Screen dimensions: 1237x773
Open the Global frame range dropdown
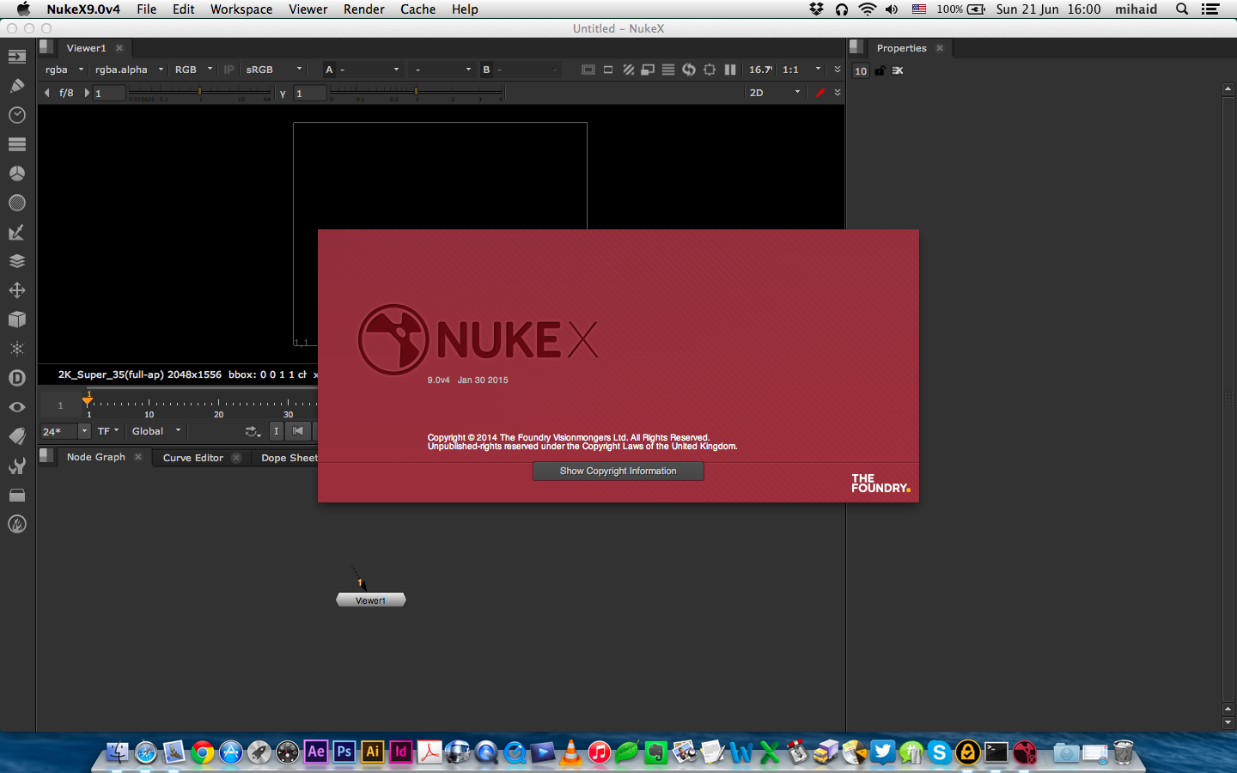pos(156,431)
